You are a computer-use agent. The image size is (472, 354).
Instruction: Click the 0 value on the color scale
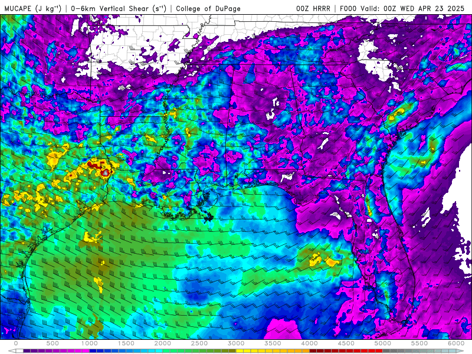[x=16, y=343]
